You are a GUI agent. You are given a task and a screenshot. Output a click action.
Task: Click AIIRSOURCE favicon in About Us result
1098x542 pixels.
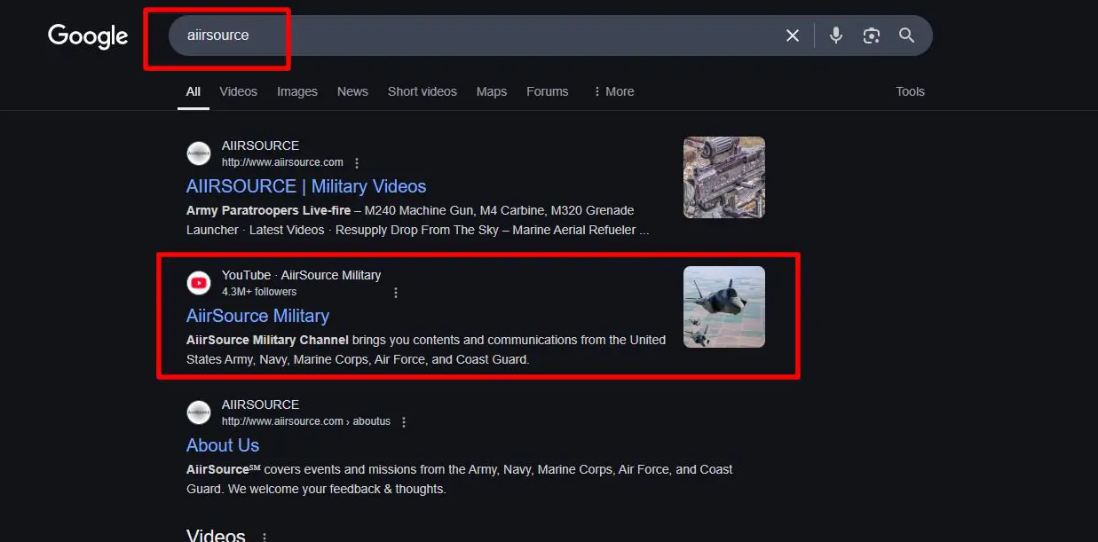[x=199, y=412]
